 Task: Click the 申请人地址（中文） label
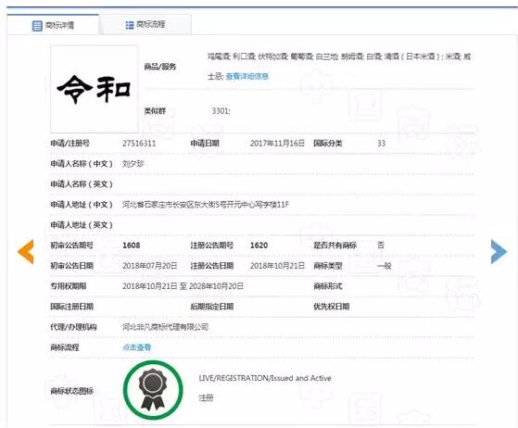click(82, 205)
